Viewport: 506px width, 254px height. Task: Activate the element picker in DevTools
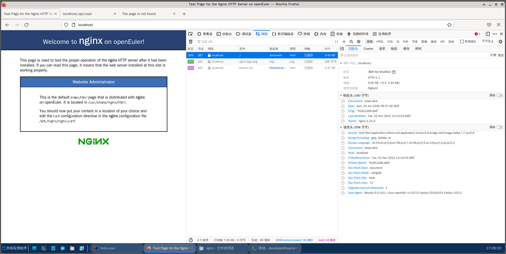click(x=191, y=34)
